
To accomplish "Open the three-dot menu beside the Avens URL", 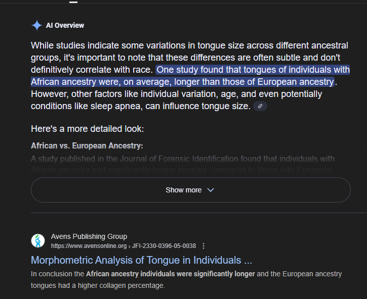I will point(203,246).
